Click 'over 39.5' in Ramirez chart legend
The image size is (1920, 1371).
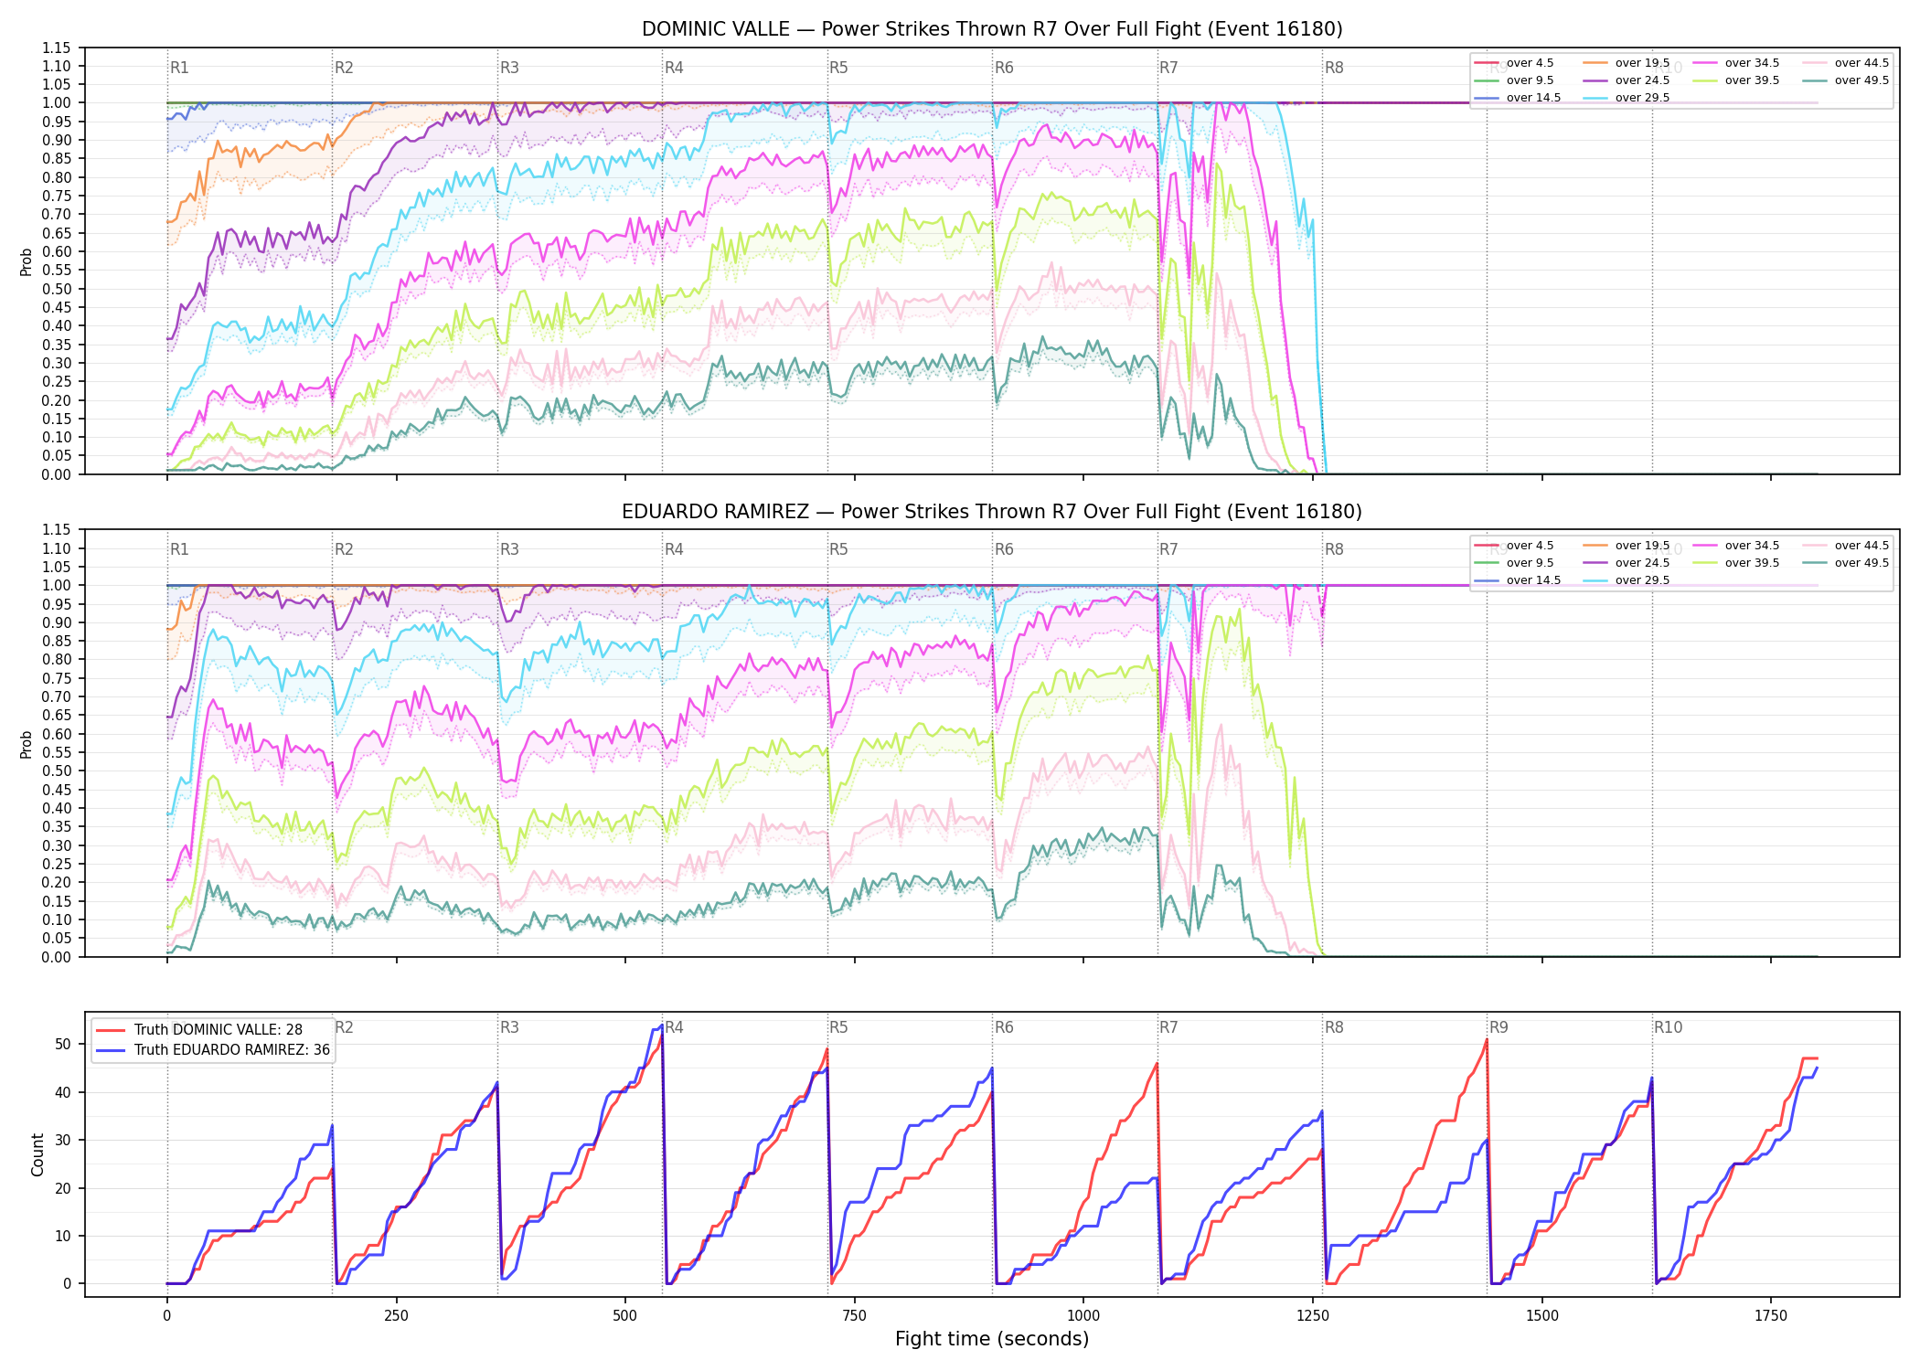1735,563
